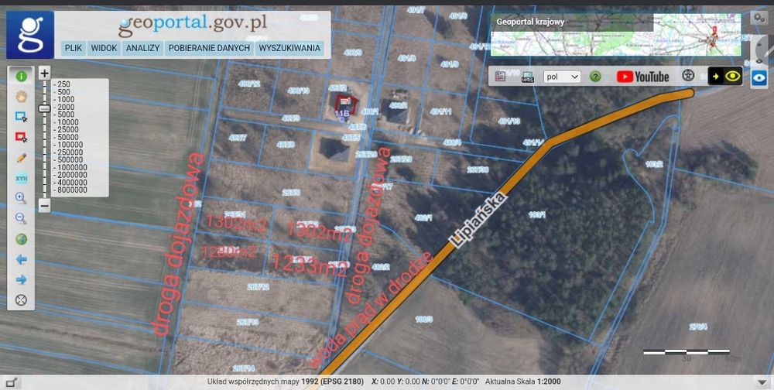Viewport: 774px width, 390px height.
Task: Open the pol language dropdown
Action: point(562,77)
